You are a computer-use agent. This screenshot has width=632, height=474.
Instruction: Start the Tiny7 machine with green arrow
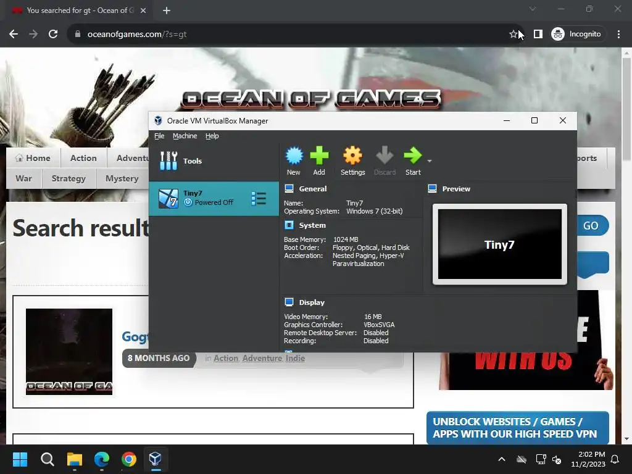point(413,160)
